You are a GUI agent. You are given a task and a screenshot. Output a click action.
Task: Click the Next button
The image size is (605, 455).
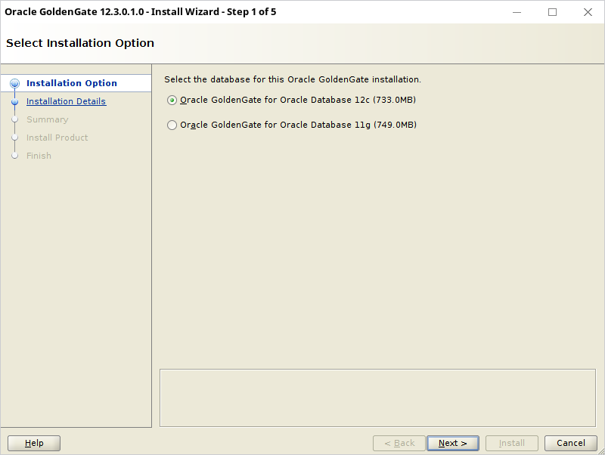point(452,443)
